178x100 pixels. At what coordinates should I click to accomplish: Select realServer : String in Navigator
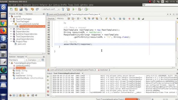pos(24,76)
